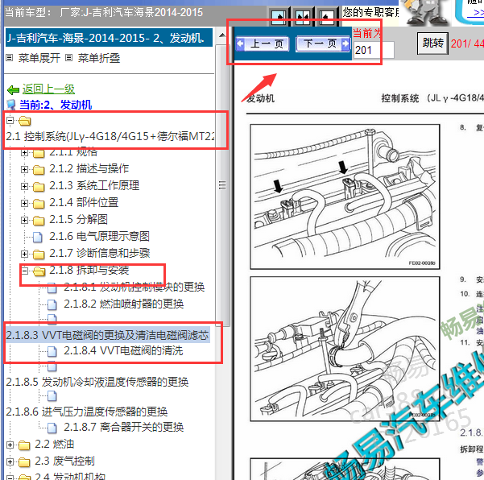Click the document icon of 2.1.8.7 离合器开关
484x480 pixels.
pos(52,428)
